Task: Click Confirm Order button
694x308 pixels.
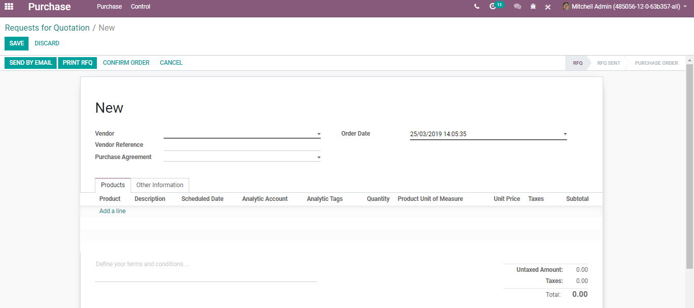Action: click(126, 63)
